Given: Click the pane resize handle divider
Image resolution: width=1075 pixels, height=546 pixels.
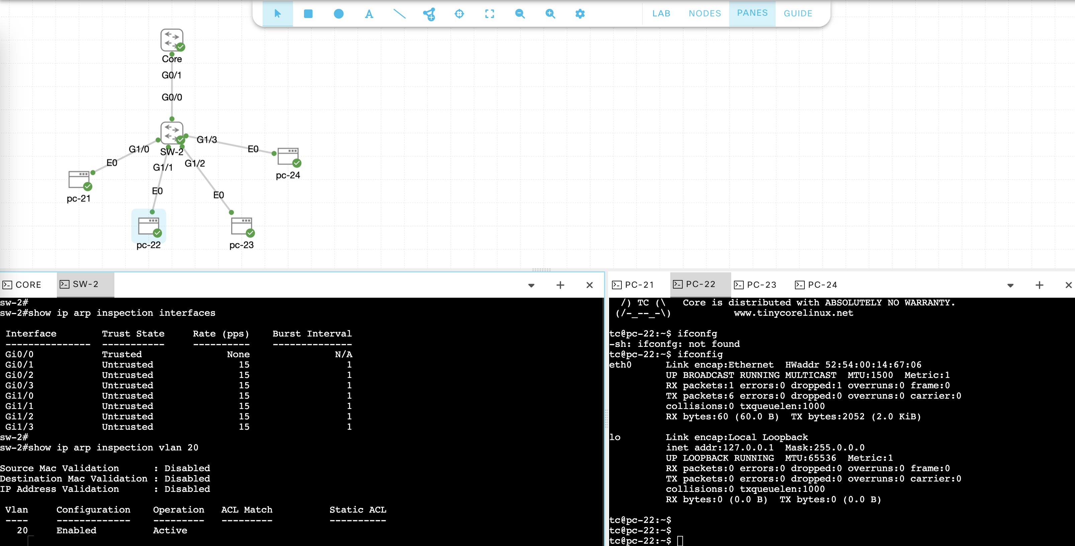Looking at the screenshot, I should tap(541, 270).
